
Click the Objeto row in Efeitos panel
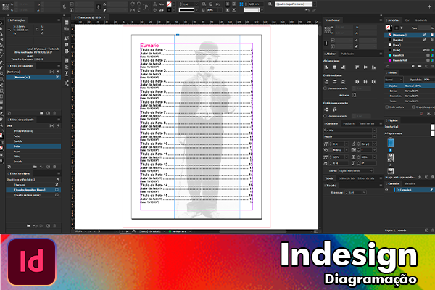click(410, 86)
